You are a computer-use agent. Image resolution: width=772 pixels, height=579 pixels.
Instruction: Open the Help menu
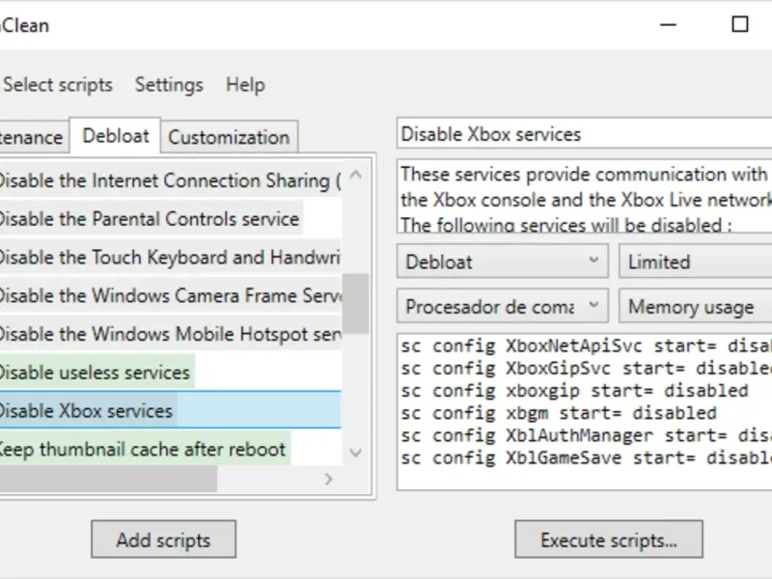coord(245,85)
